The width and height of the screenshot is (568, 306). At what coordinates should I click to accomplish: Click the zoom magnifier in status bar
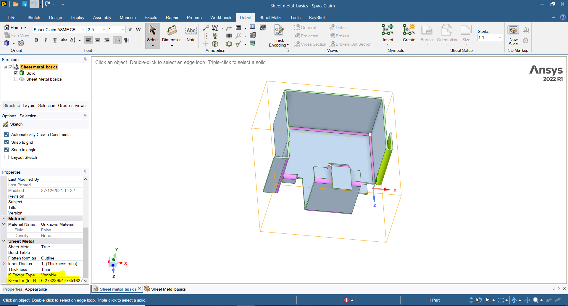coord(536,300)
